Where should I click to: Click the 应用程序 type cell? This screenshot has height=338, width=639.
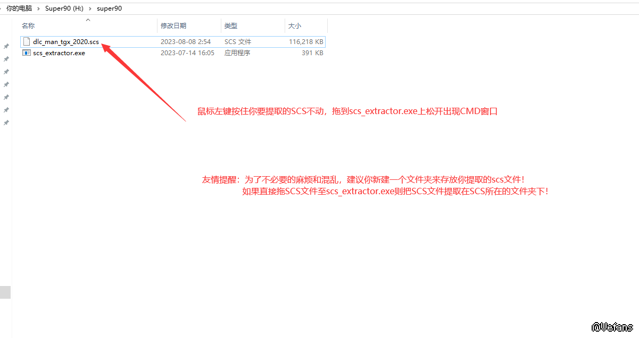(237, 53)
